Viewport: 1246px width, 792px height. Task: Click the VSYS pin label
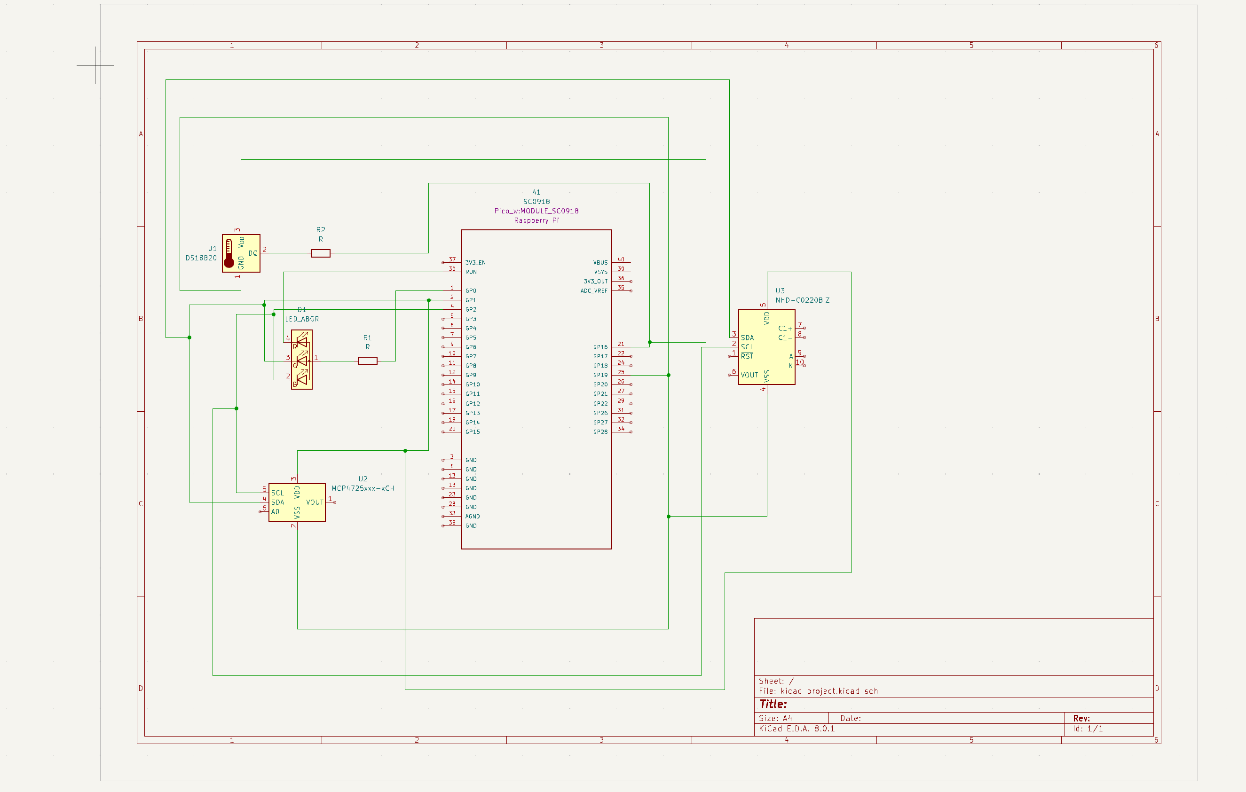(600, 272)
